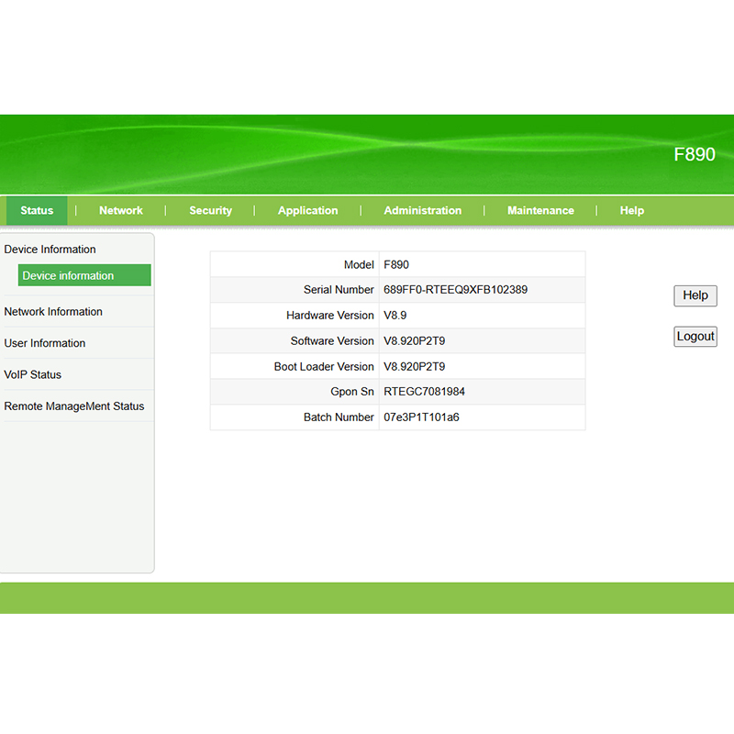This screenshot has height=734, width=734.
Task: Go to the Security tab
Action: click(x=210, y=210)
